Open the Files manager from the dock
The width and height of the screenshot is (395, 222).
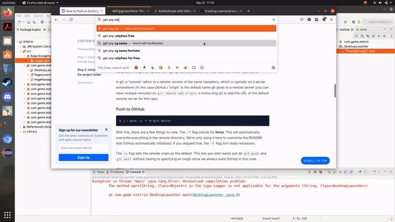coord(7,41)
